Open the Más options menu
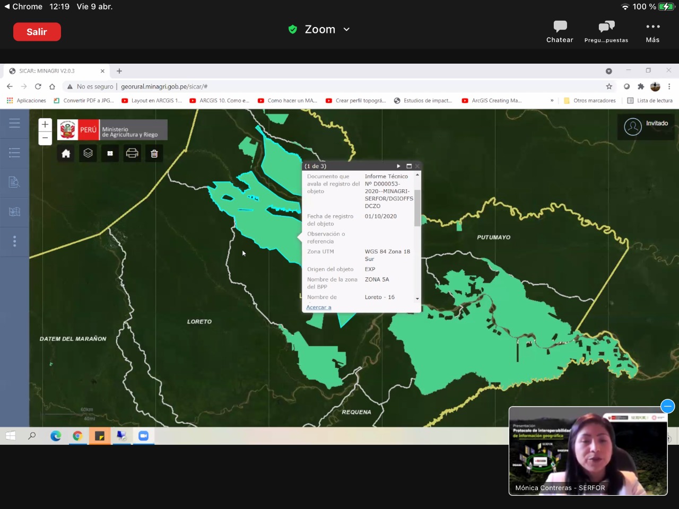Screen dimensions: 679x509 point(653,32)
